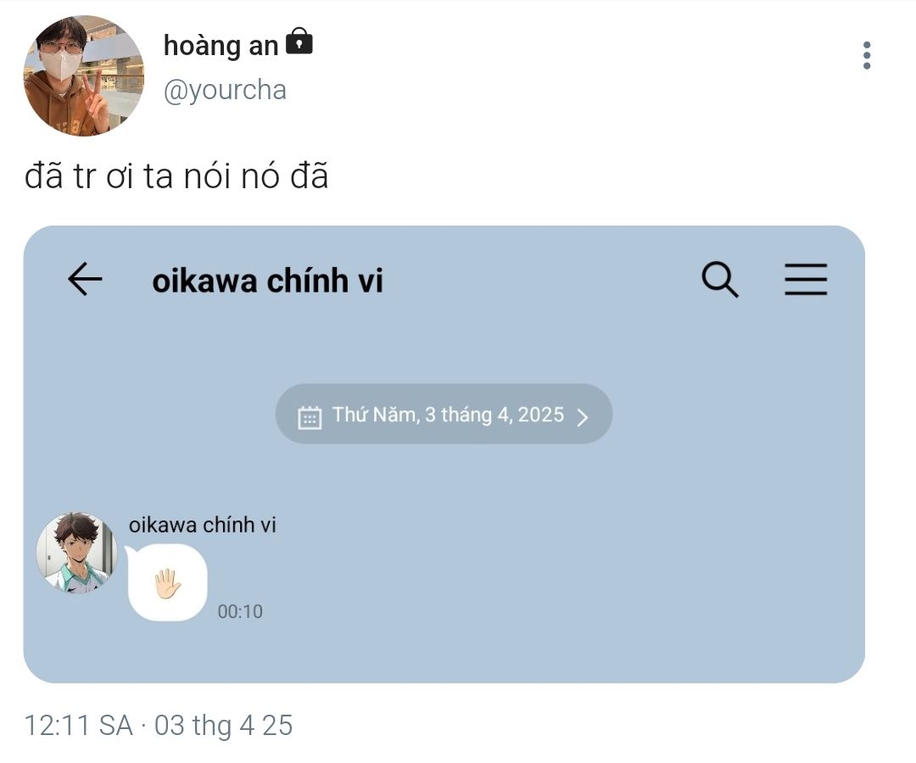Open the hamburger menu in chat
Image resolution: width=916 pixels, height=763 pixels.
coord(805,279)
